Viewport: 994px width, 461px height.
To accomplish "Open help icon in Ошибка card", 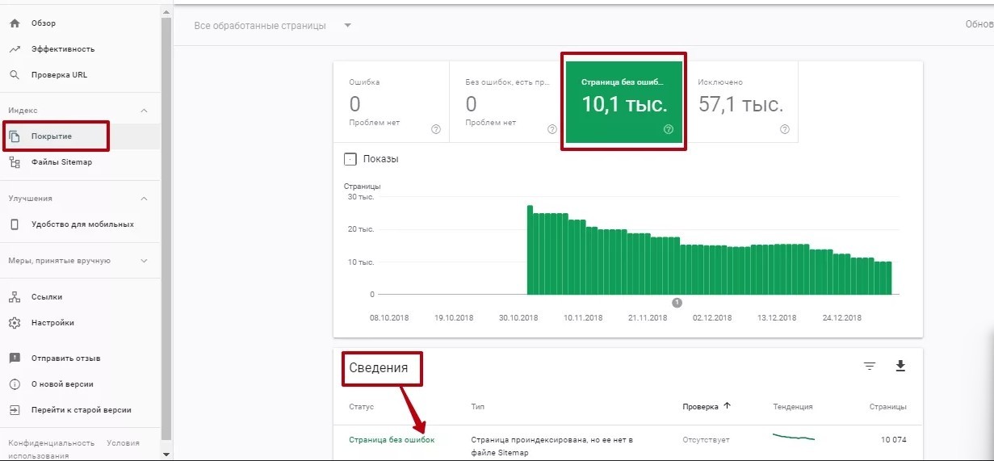I will tap(436, 129).
